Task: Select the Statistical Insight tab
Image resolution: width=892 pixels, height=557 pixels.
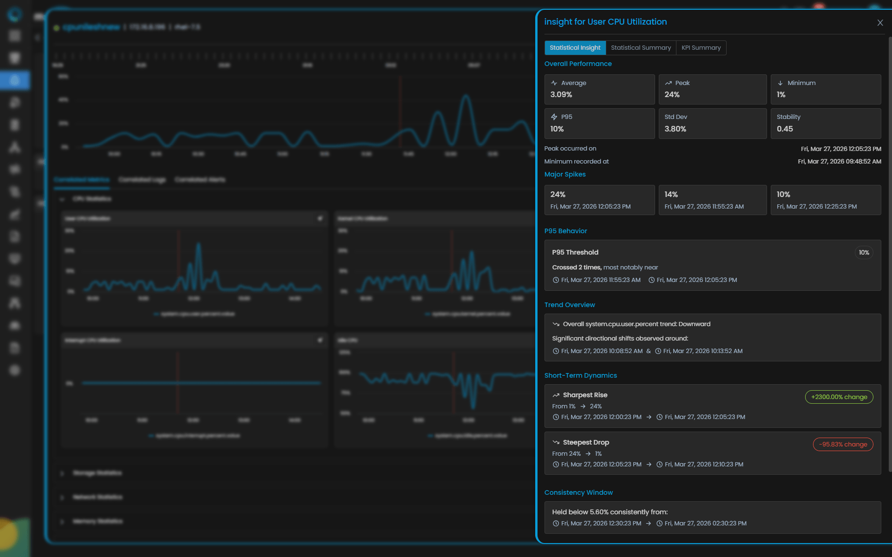Action: coord(575,48)
